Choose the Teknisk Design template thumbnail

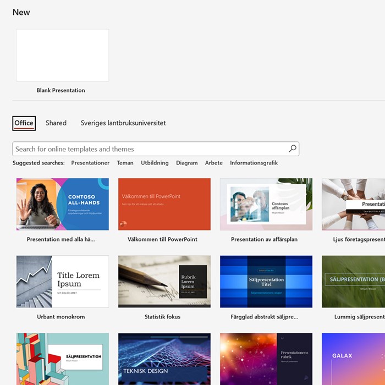(164, 359)
